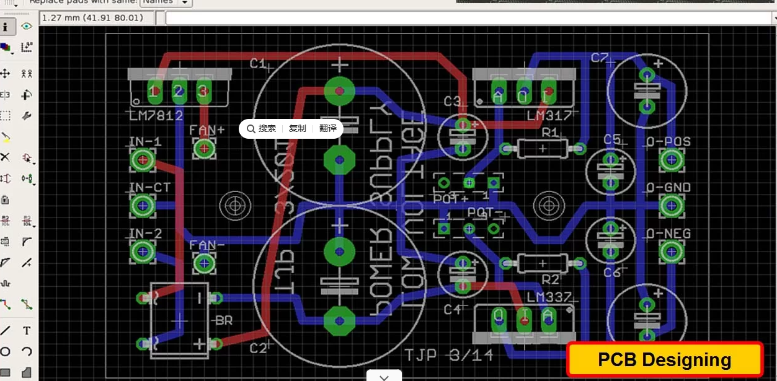Expand the bottom chevron handle
The width and height of the screenshot is (777, 381).
(384, 377)
